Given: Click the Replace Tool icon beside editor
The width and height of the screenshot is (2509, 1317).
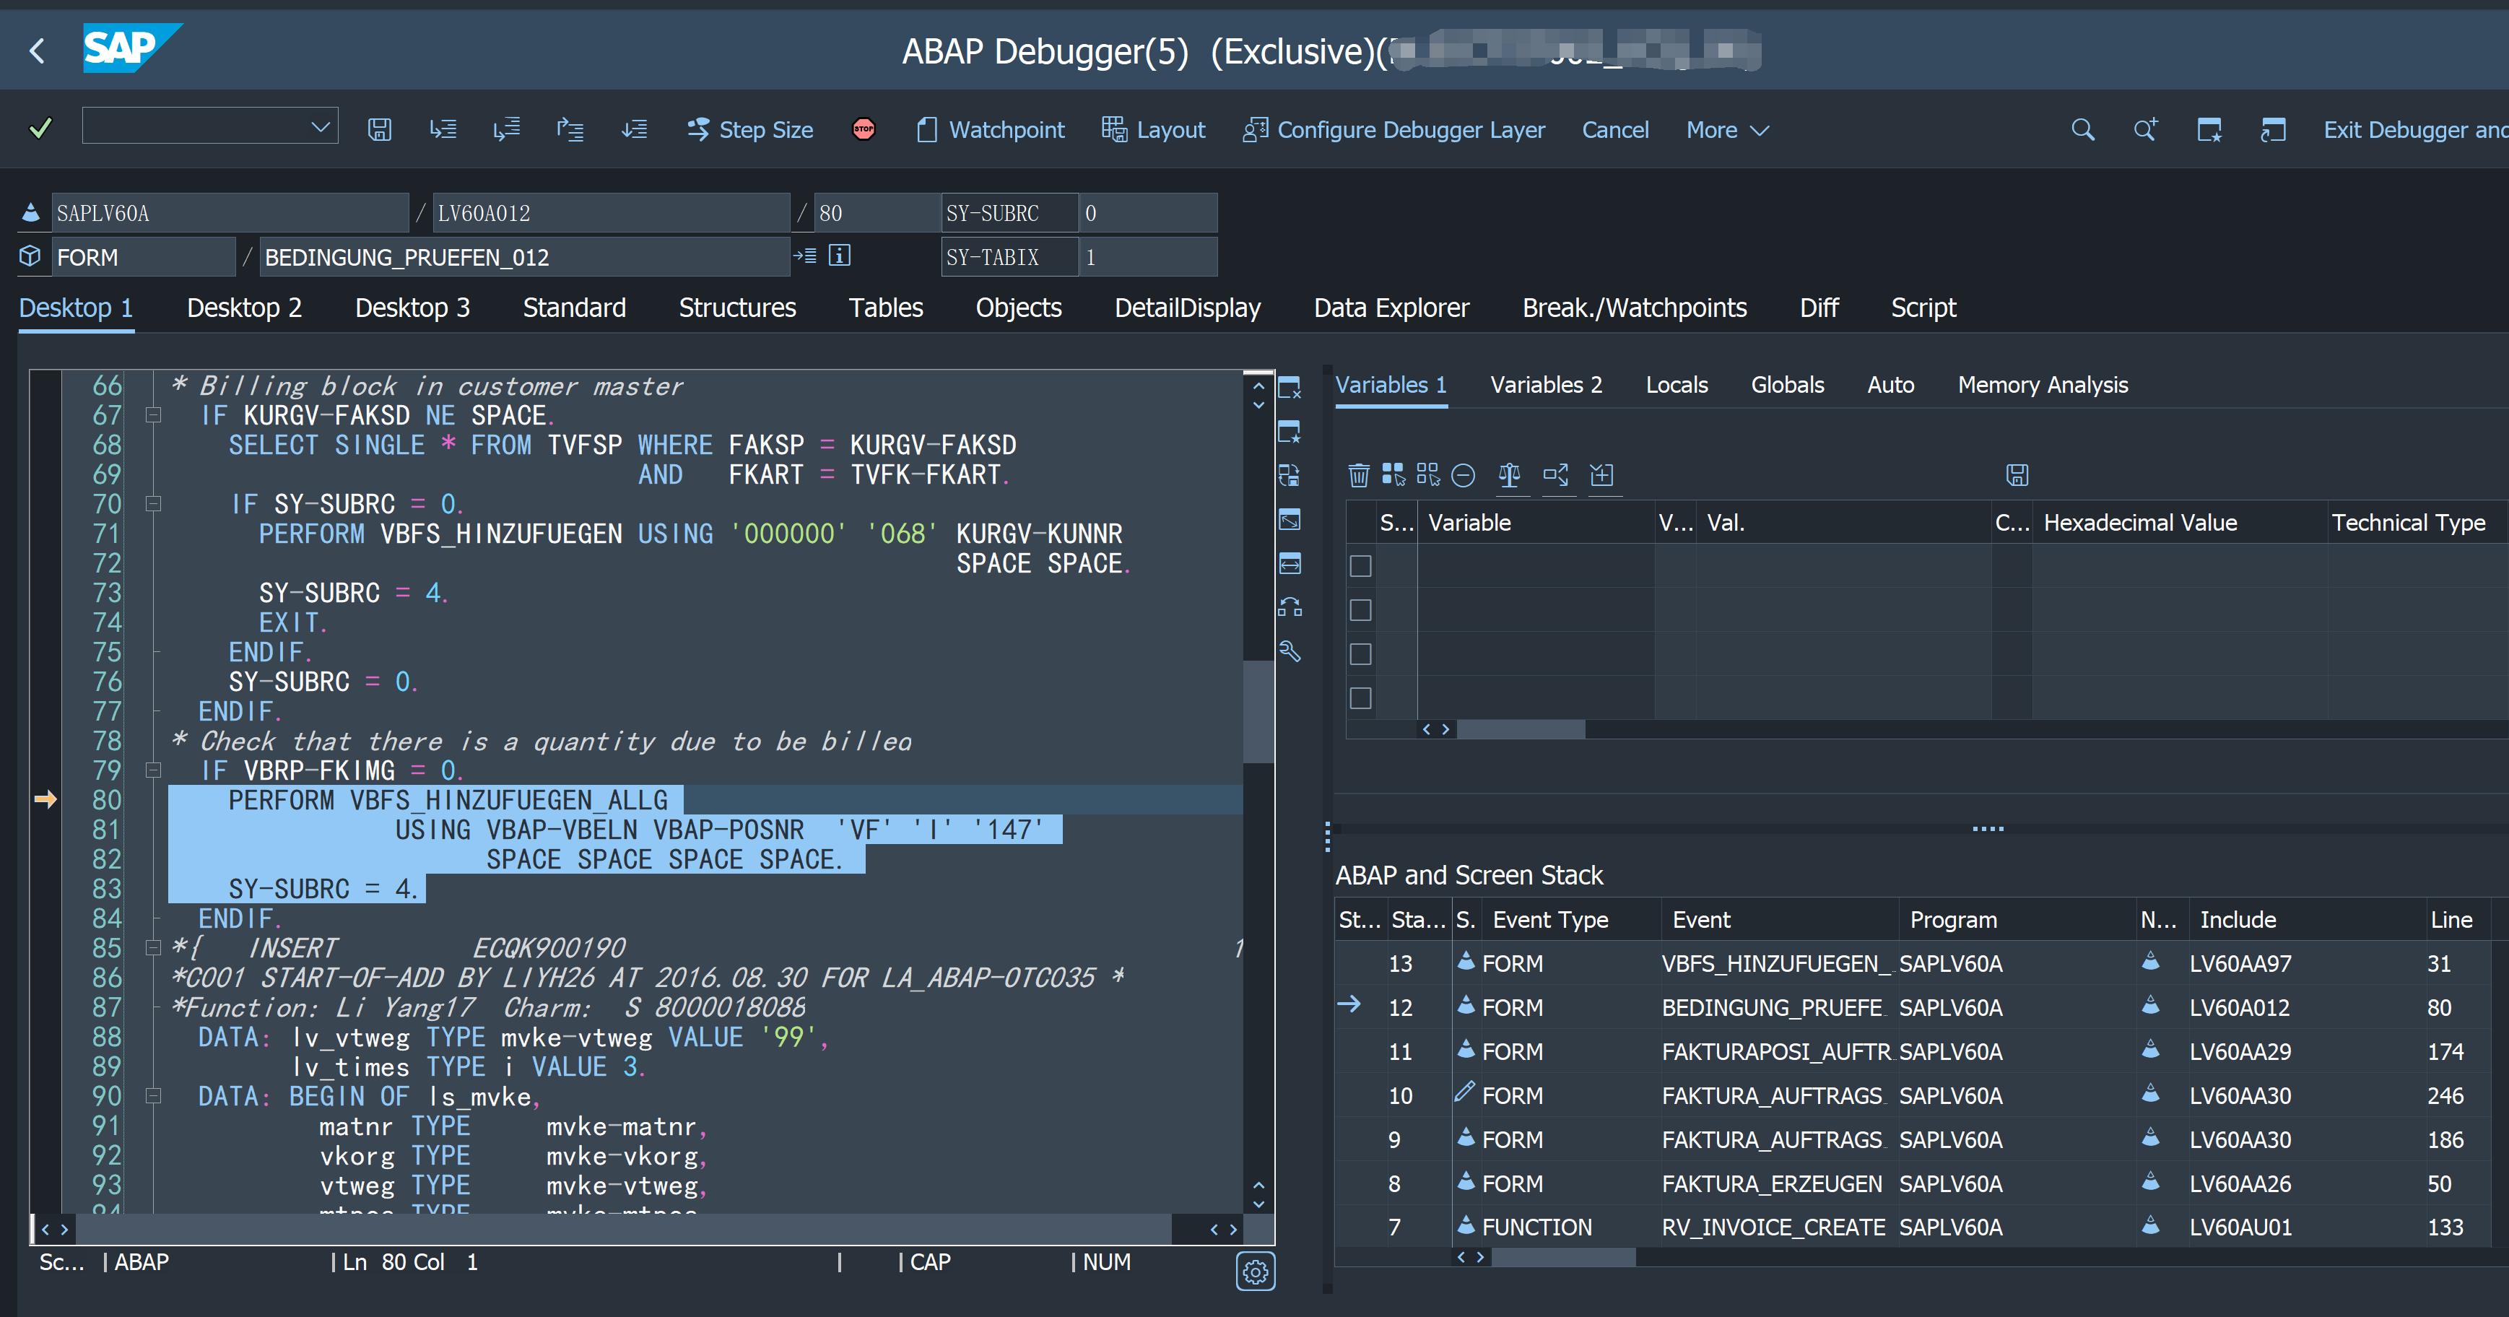Looking at the screenshot, I should click(x=1290, y=475).
